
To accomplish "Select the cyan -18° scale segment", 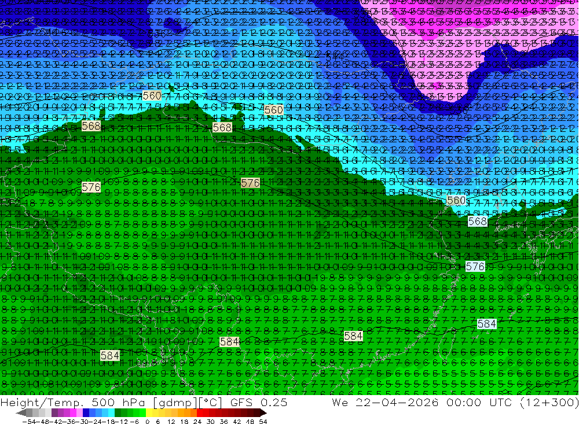I will pyautogui.click(x=111, y=413).
